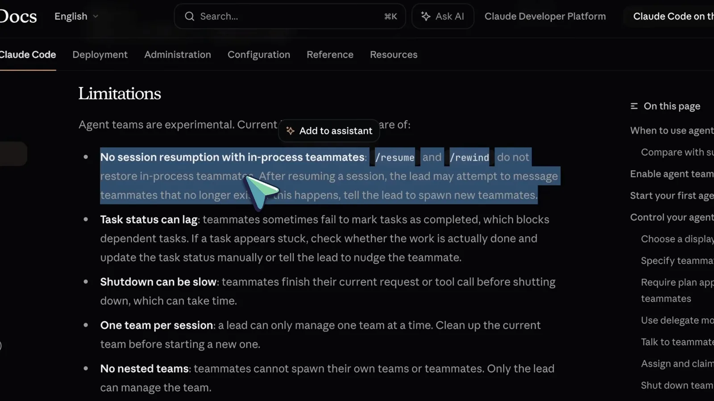Open the English language dropdown
This screenshot has height=401, width=714.
[76, 16]
